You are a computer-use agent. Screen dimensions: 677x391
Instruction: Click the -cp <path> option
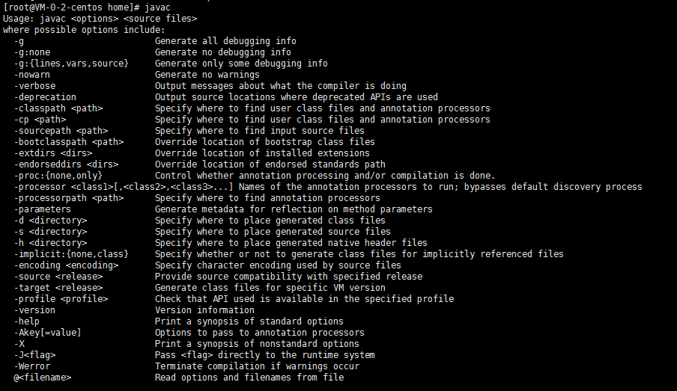tap(40, 120)
